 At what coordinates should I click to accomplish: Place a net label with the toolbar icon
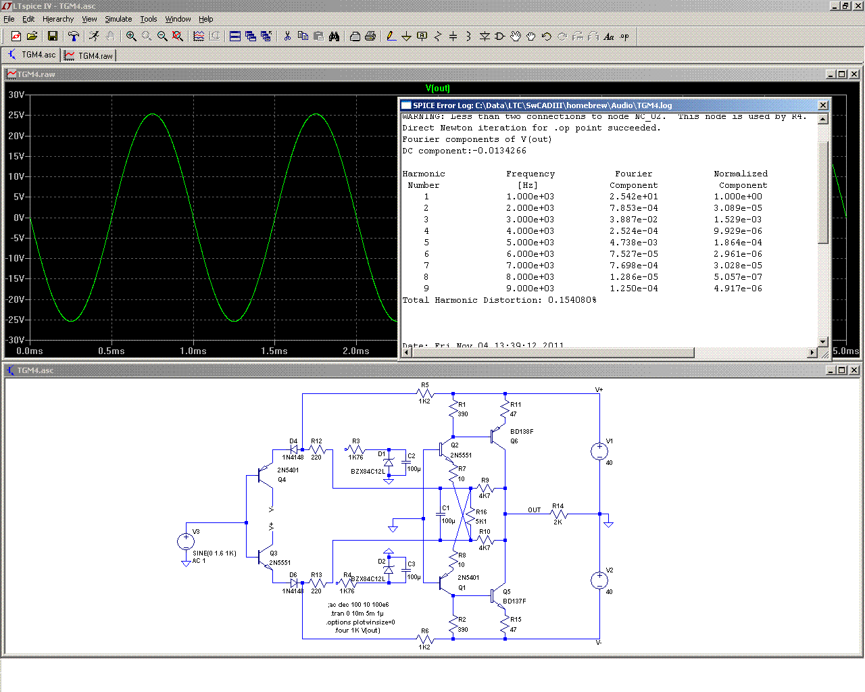[422, 36]
